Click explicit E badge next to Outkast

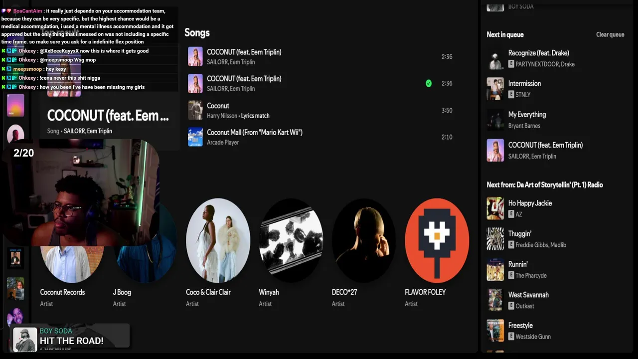coord(511,306)
